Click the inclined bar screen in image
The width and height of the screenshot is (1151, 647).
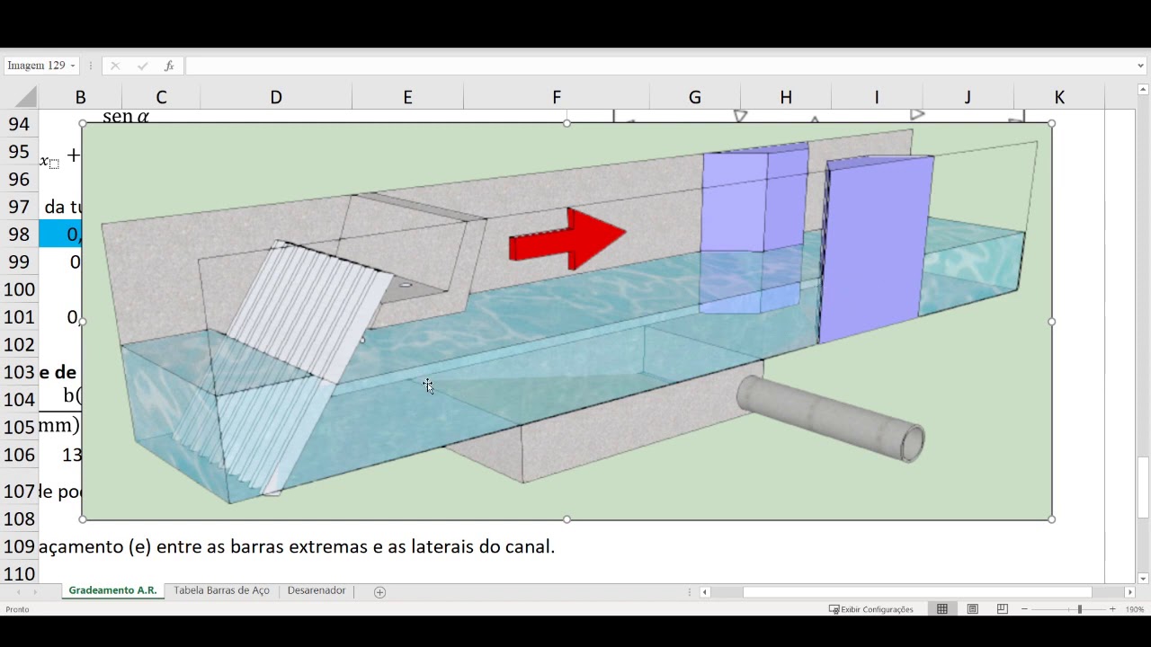point(288,364)
